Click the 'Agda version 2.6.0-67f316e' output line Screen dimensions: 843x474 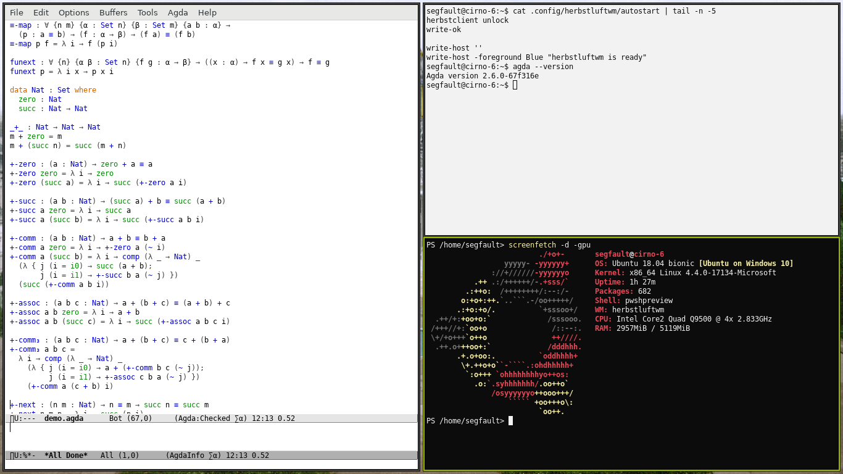click(x=483, y=76)
